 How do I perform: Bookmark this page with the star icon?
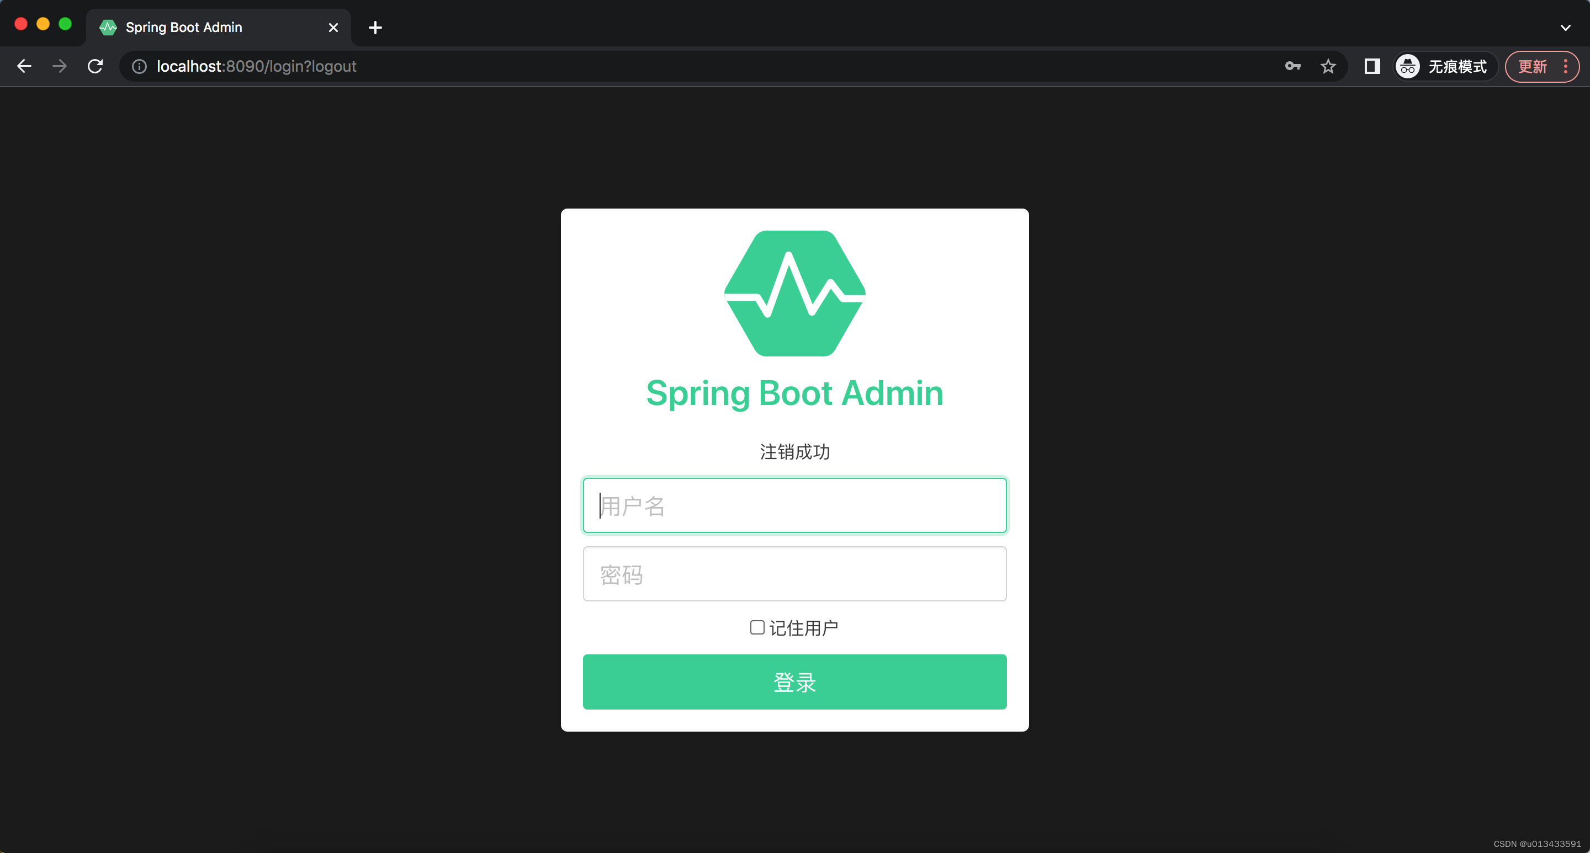(x=1328, y=66)
